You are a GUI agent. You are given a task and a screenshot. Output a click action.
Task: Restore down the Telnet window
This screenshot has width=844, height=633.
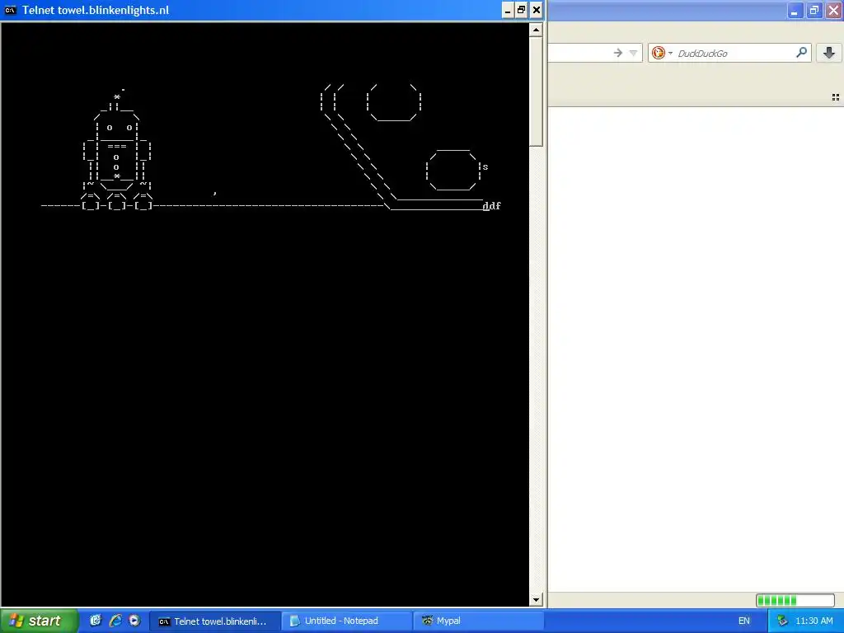522,10
